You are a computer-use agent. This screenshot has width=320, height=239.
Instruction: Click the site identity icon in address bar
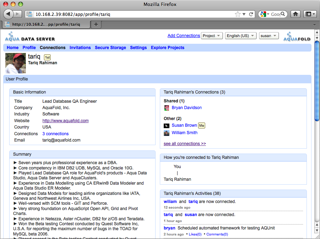(x=30, y=14)
